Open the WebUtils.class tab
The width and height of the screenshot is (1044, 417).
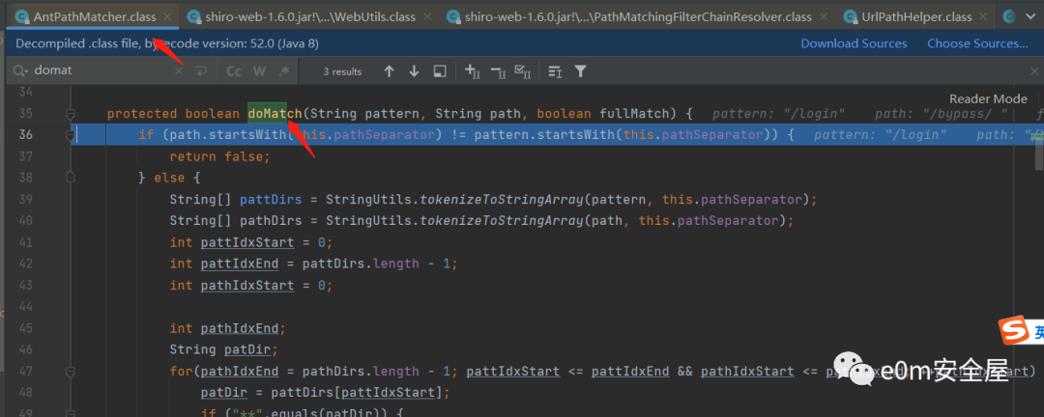click(x=309, y=16)
